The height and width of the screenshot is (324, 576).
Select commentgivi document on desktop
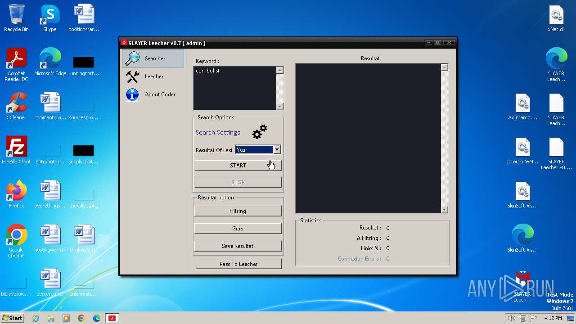click(x=50, y=106)
